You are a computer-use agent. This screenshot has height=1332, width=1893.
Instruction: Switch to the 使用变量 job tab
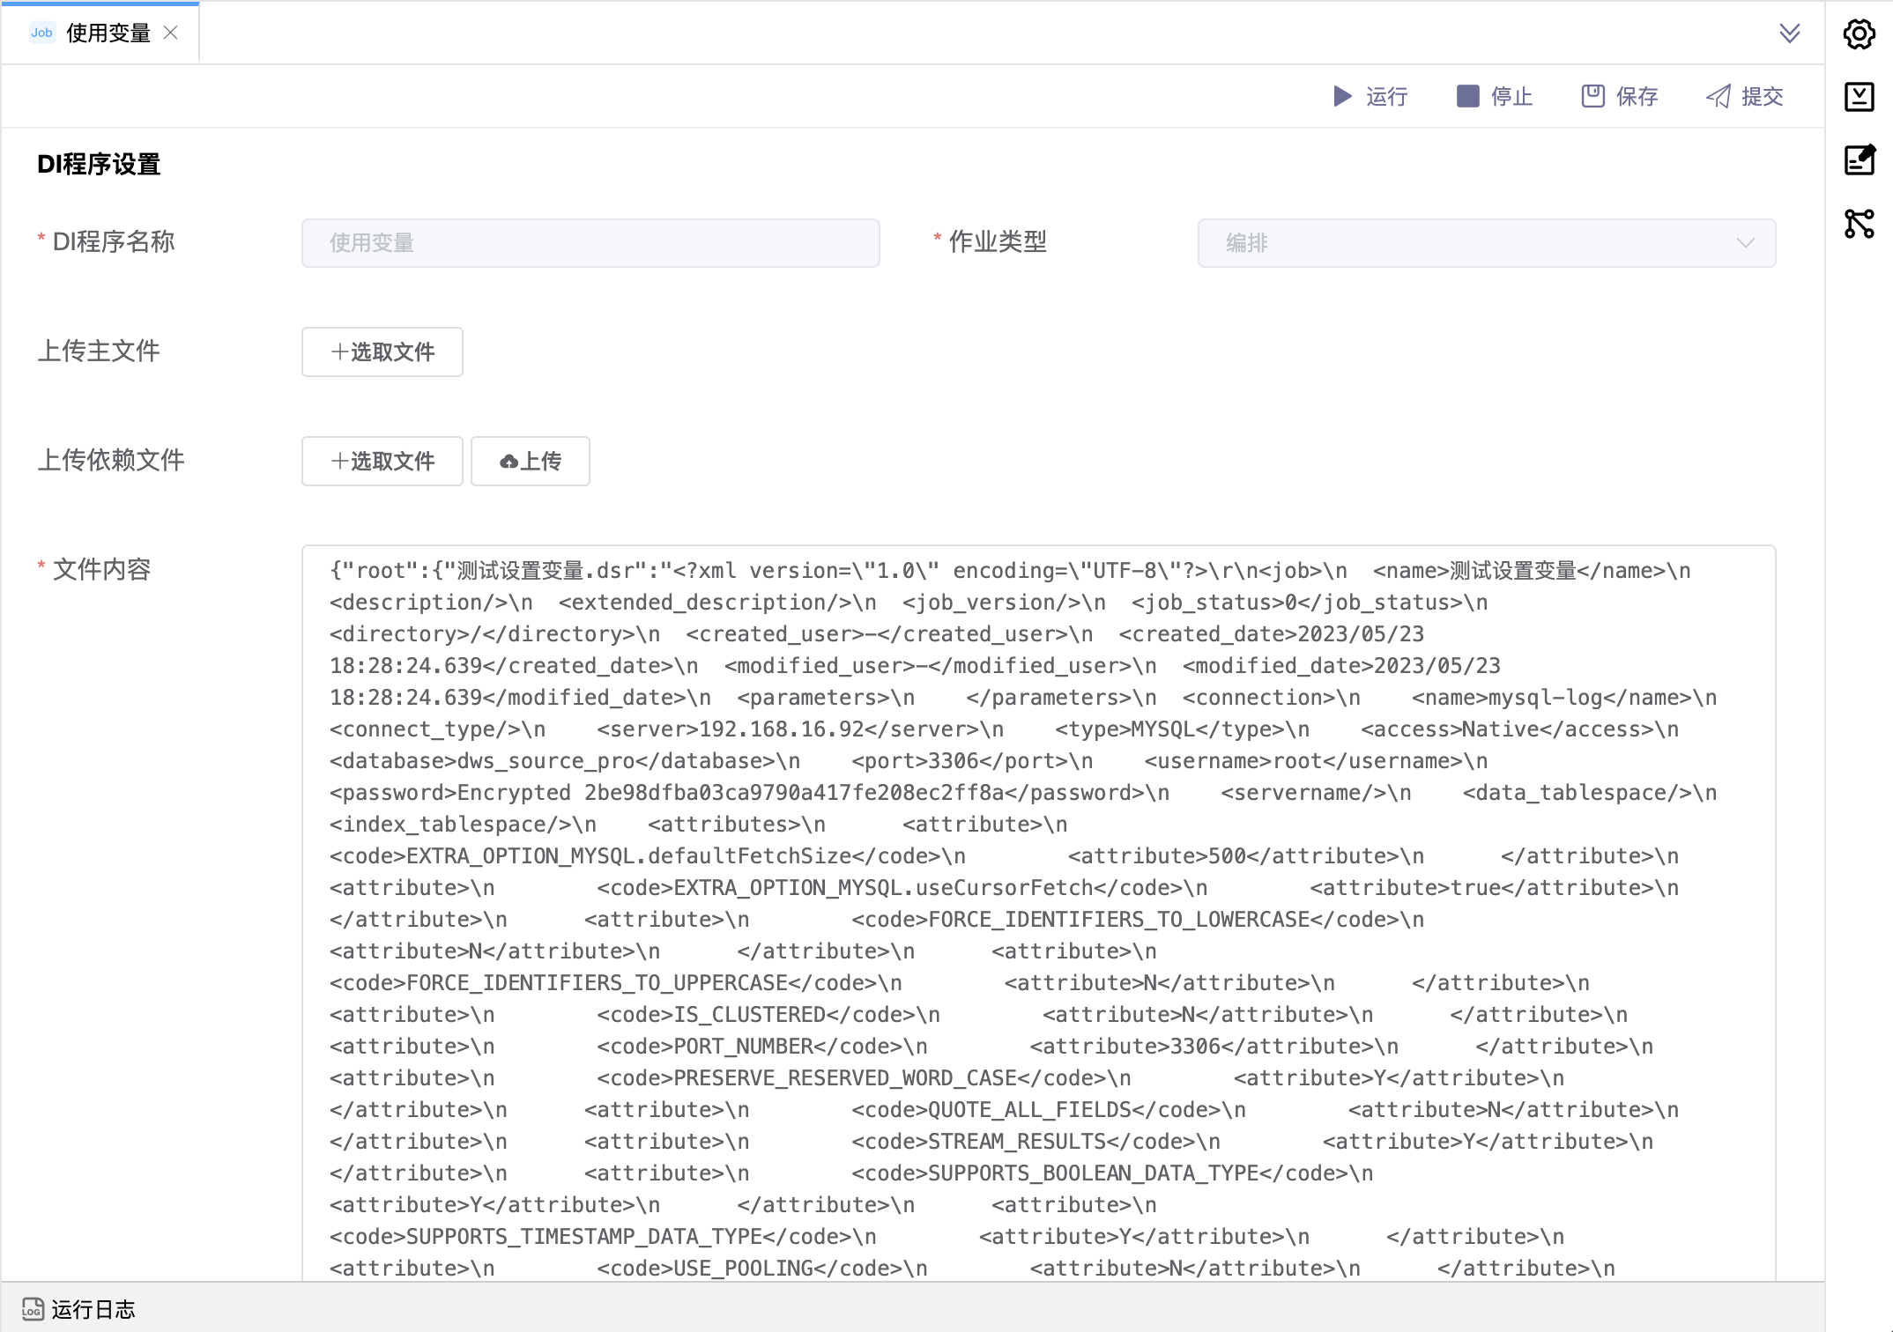pyautogui.click(x=108, y=33)
